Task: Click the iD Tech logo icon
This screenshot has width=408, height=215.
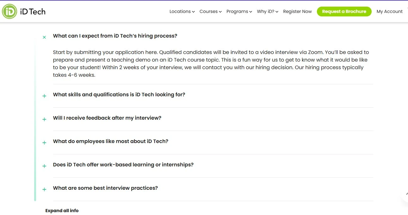Action: click(x=9, y=12)
